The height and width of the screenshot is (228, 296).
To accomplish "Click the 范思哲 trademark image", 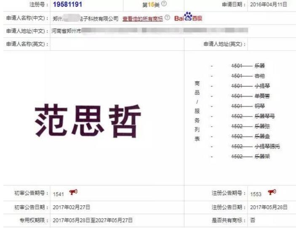I will click(x=88, y=120).
